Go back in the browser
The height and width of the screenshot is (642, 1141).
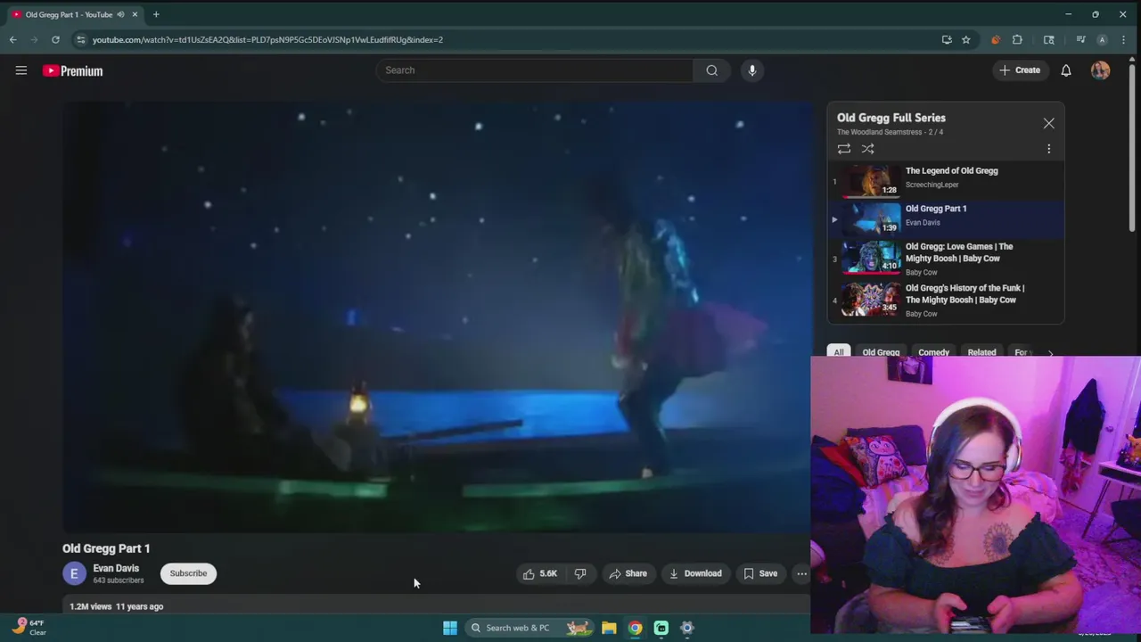(x=12, y=39)
